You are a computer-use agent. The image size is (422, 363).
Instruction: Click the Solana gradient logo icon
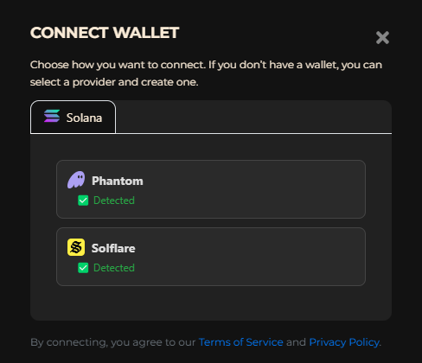tap(52, 116)
